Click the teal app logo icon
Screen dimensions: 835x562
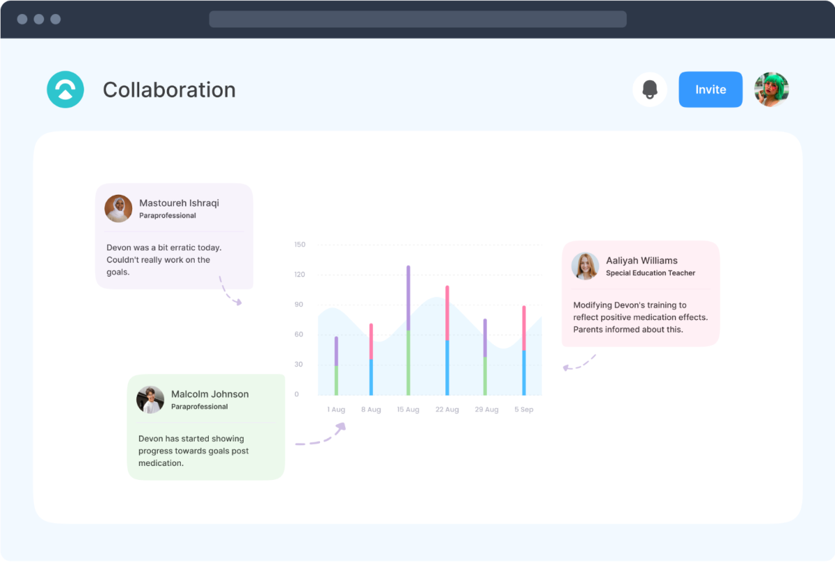coord(65,90)
